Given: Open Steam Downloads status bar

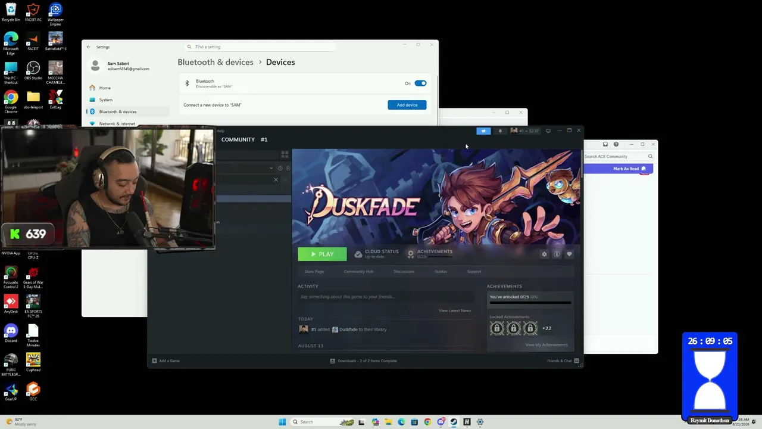Looking at the screenshot, I should click(364, 361).
